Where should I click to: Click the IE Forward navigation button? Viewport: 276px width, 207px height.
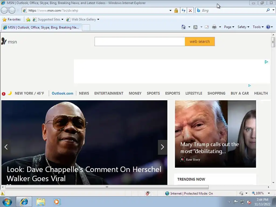(x=12, y=11)
